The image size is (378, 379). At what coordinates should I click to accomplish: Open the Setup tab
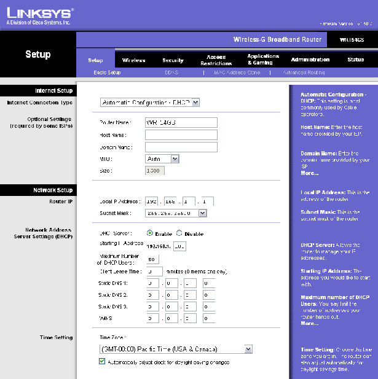95,60
